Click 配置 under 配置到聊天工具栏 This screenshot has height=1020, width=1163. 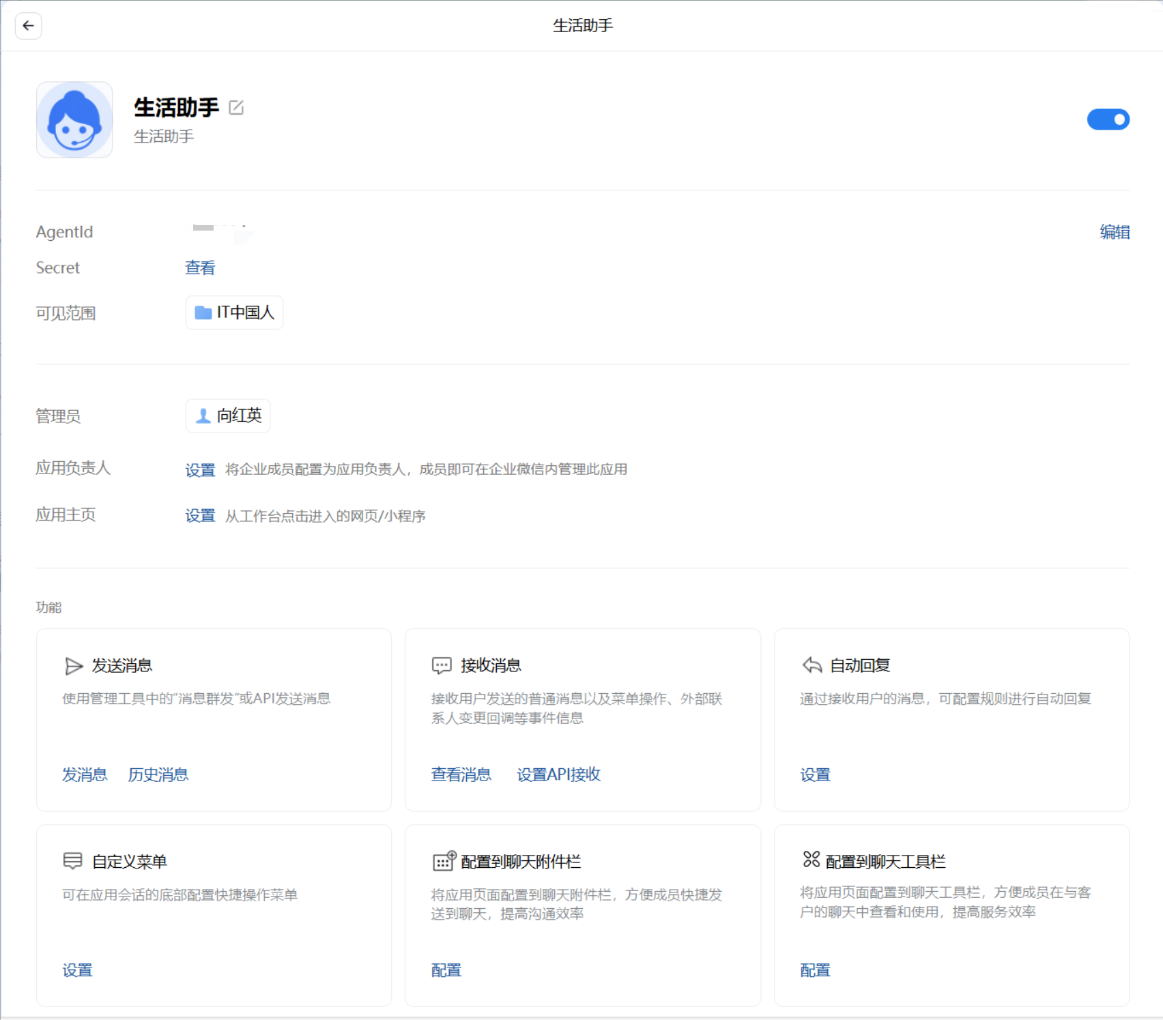(x=815, y=970)
